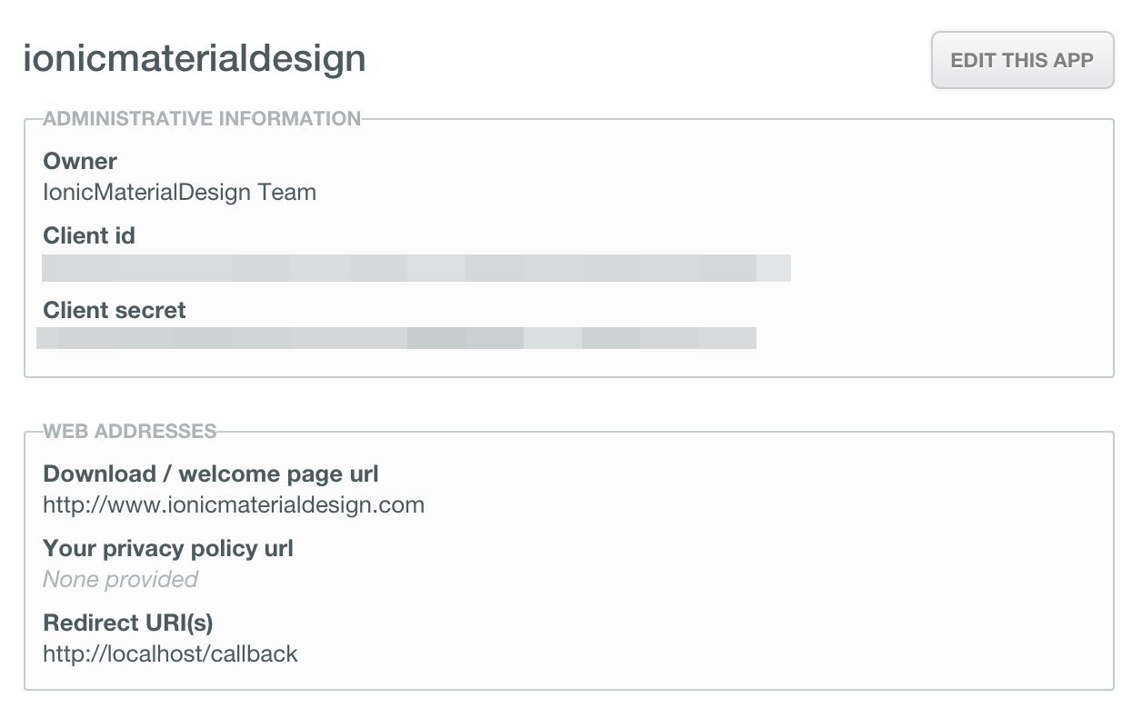
Task: Click the Redirect URI(s) label
Action: pos(128,623)
